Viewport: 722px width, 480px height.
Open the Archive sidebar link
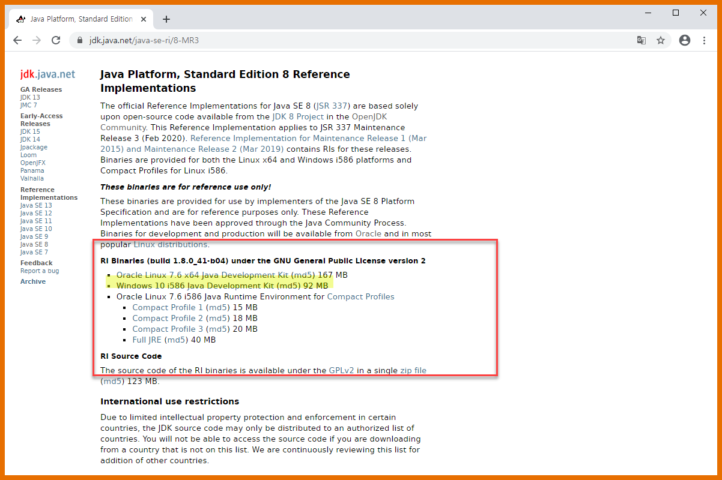coord(33,281)
